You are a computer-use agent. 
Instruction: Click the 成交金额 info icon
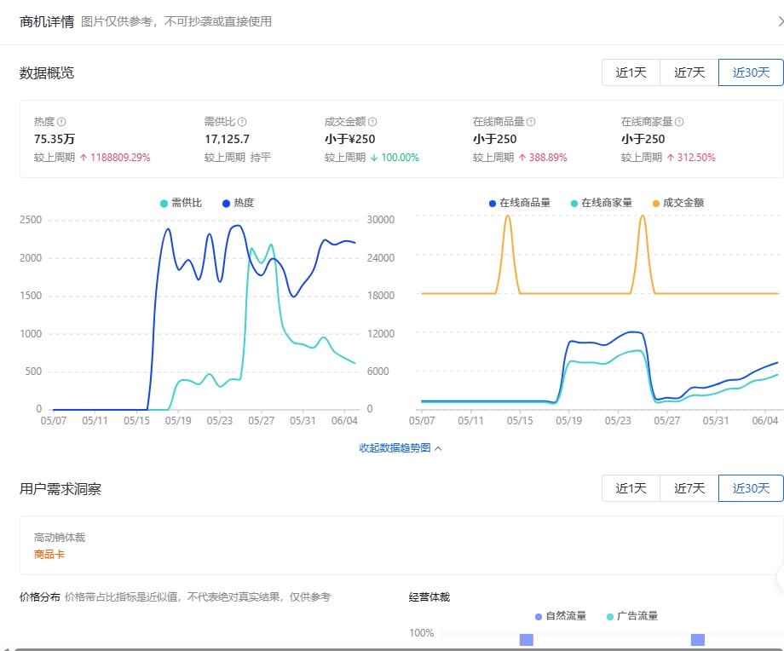point(373,122)
